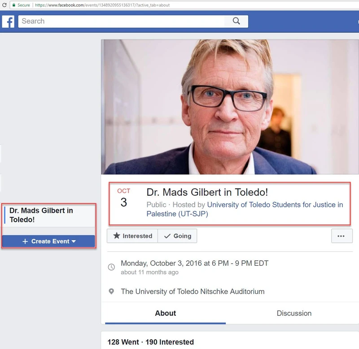Click 190 Interested count
359x349 pixels.
[170, 342]
